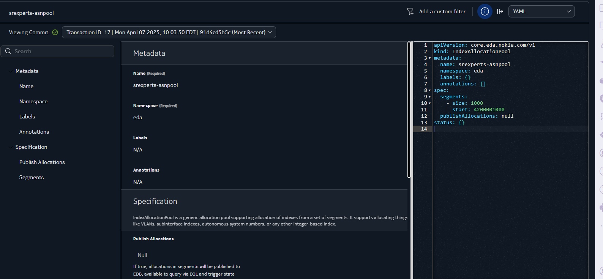Click the magnifier icon in the search box
Viewport: 603px width, 279px height.
pos(8,51)
